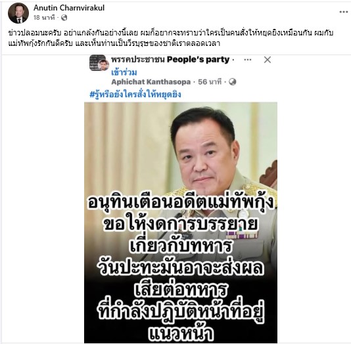This screenshot has width=351, height=344.
Task: Open the shared post's three-dot options
Action: [x=248, y=60]
